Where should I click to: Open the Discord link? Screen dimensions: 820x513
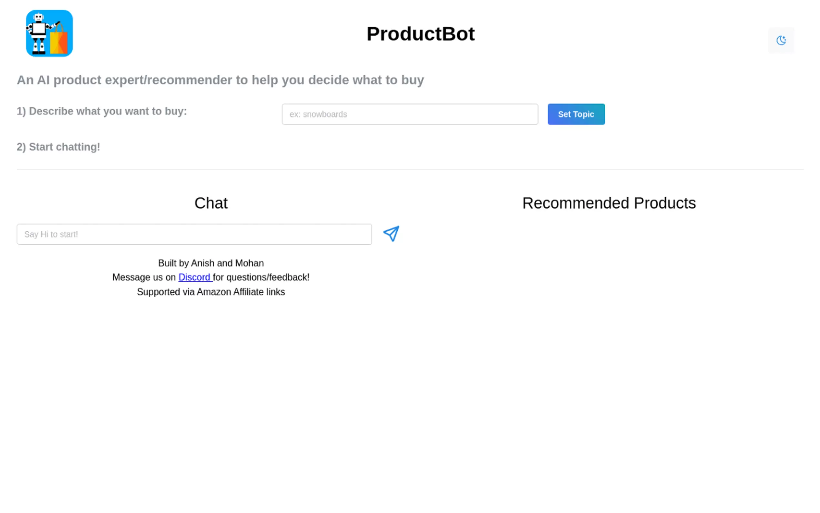tap(195, 277)
